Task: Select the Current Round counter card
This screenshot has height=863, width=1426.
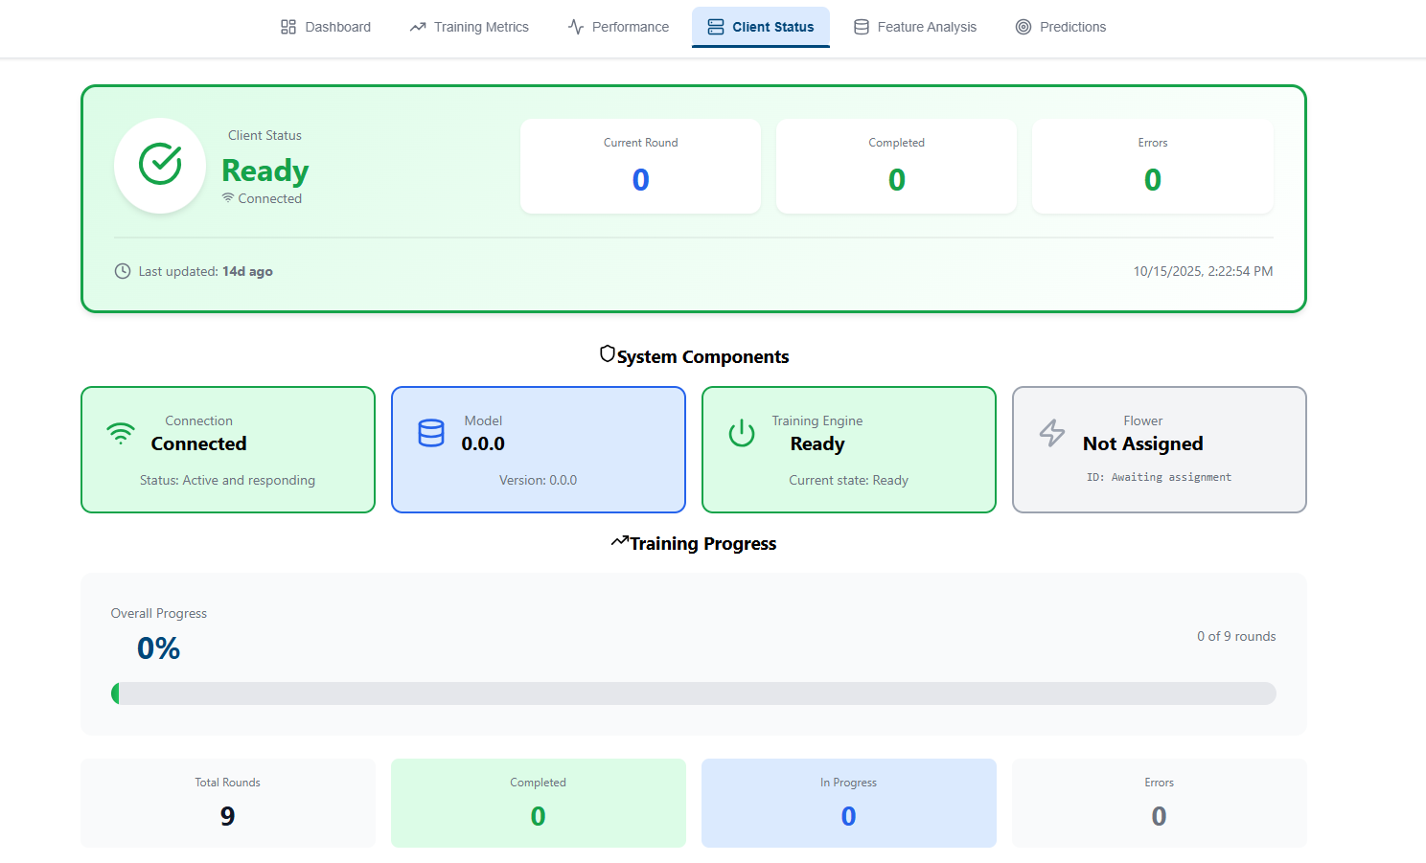Action: point(639,166)
